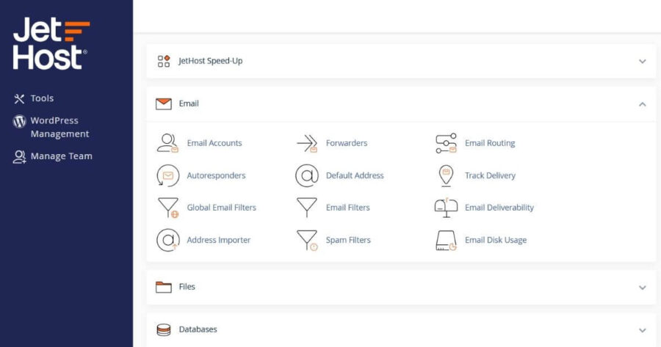661x347 pixels.
Task: Open the Autoresponders icon
Action: (167, 175)
